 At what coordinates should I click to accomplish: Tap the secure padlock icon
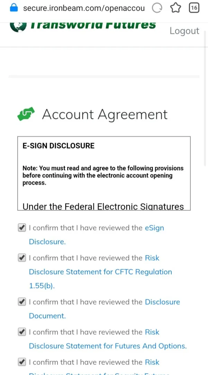coord(14,8)
